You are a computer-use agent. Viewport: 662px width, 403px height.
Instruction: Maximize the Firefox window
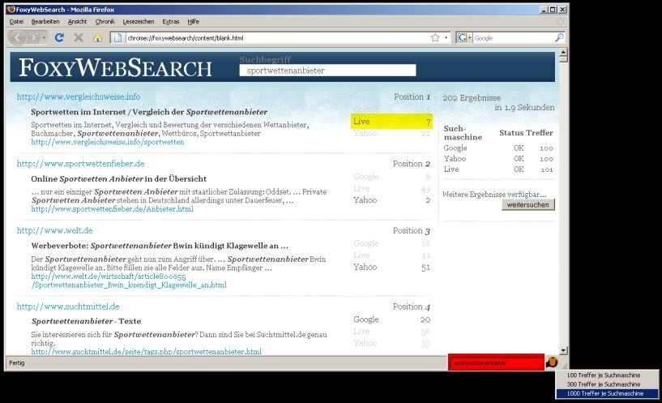tap(553, 9)
